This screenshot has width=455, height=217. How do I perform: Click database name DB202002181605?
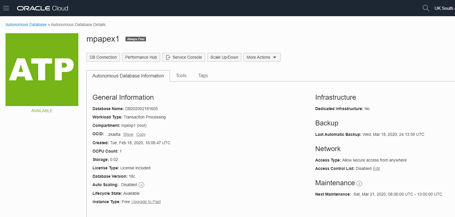click(x=141, y=109)
